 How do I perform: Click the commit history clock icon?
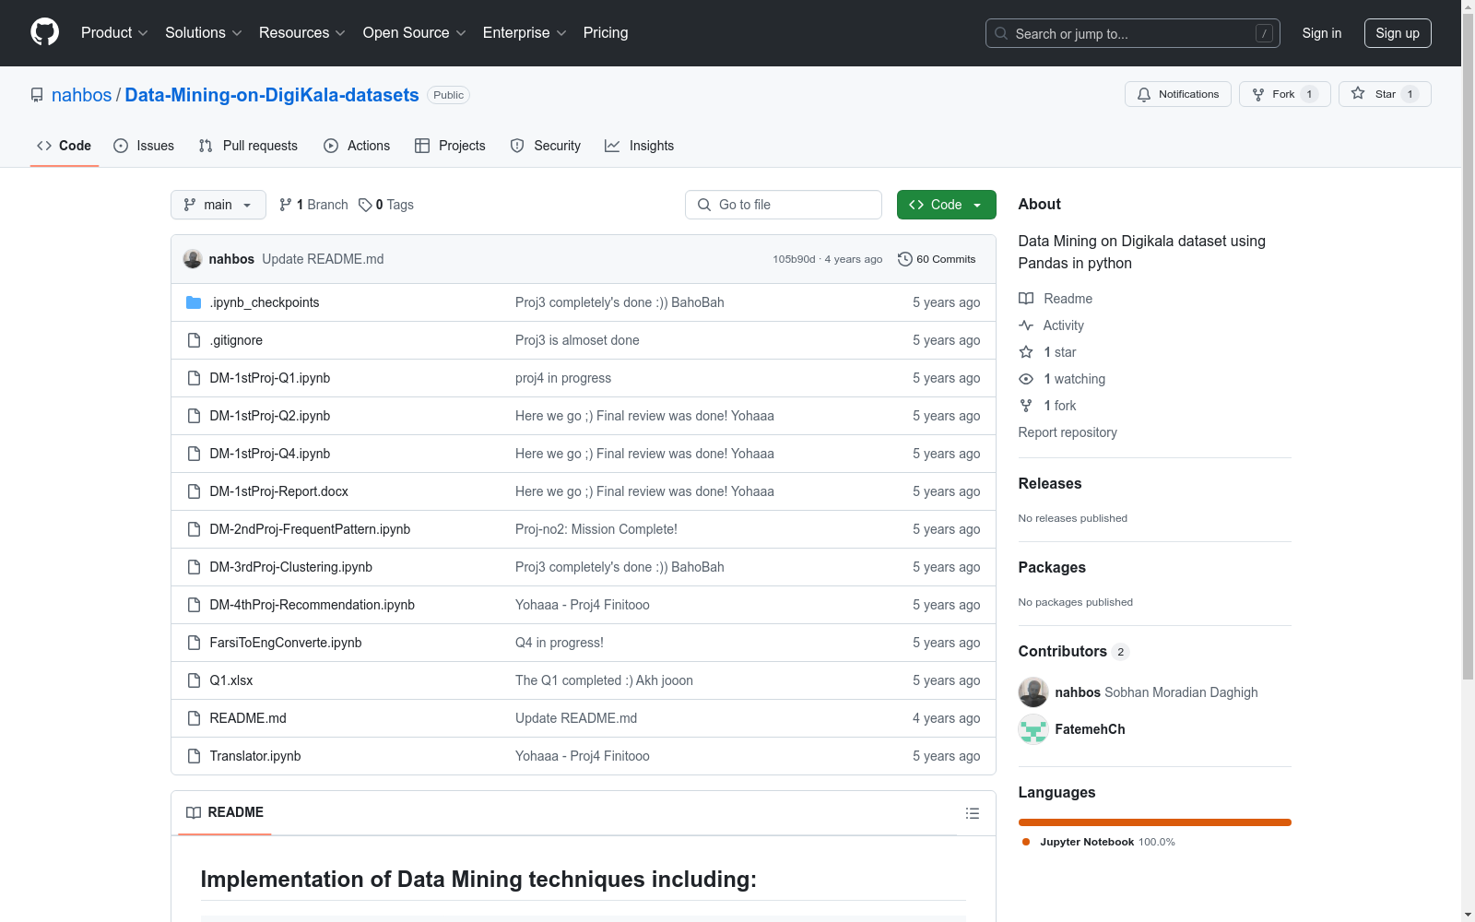905,259
